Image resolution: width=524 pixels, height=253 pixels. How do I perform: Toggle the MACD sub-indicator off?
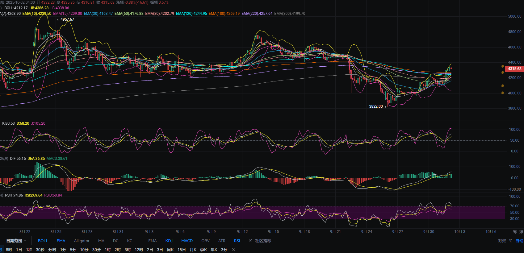point(187,241)
